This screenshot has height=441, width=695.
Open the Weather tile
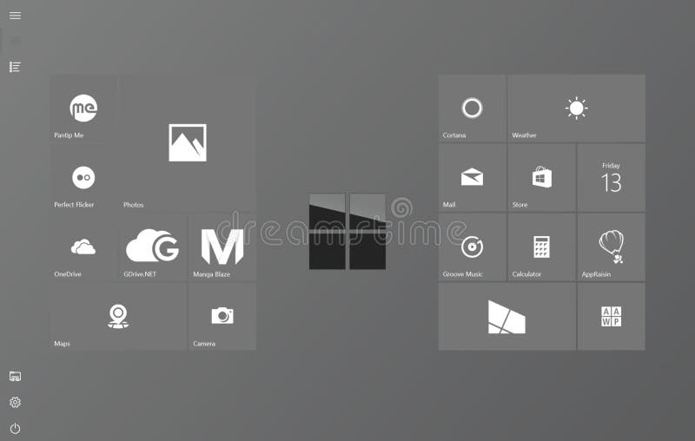[x=576, y=109]
